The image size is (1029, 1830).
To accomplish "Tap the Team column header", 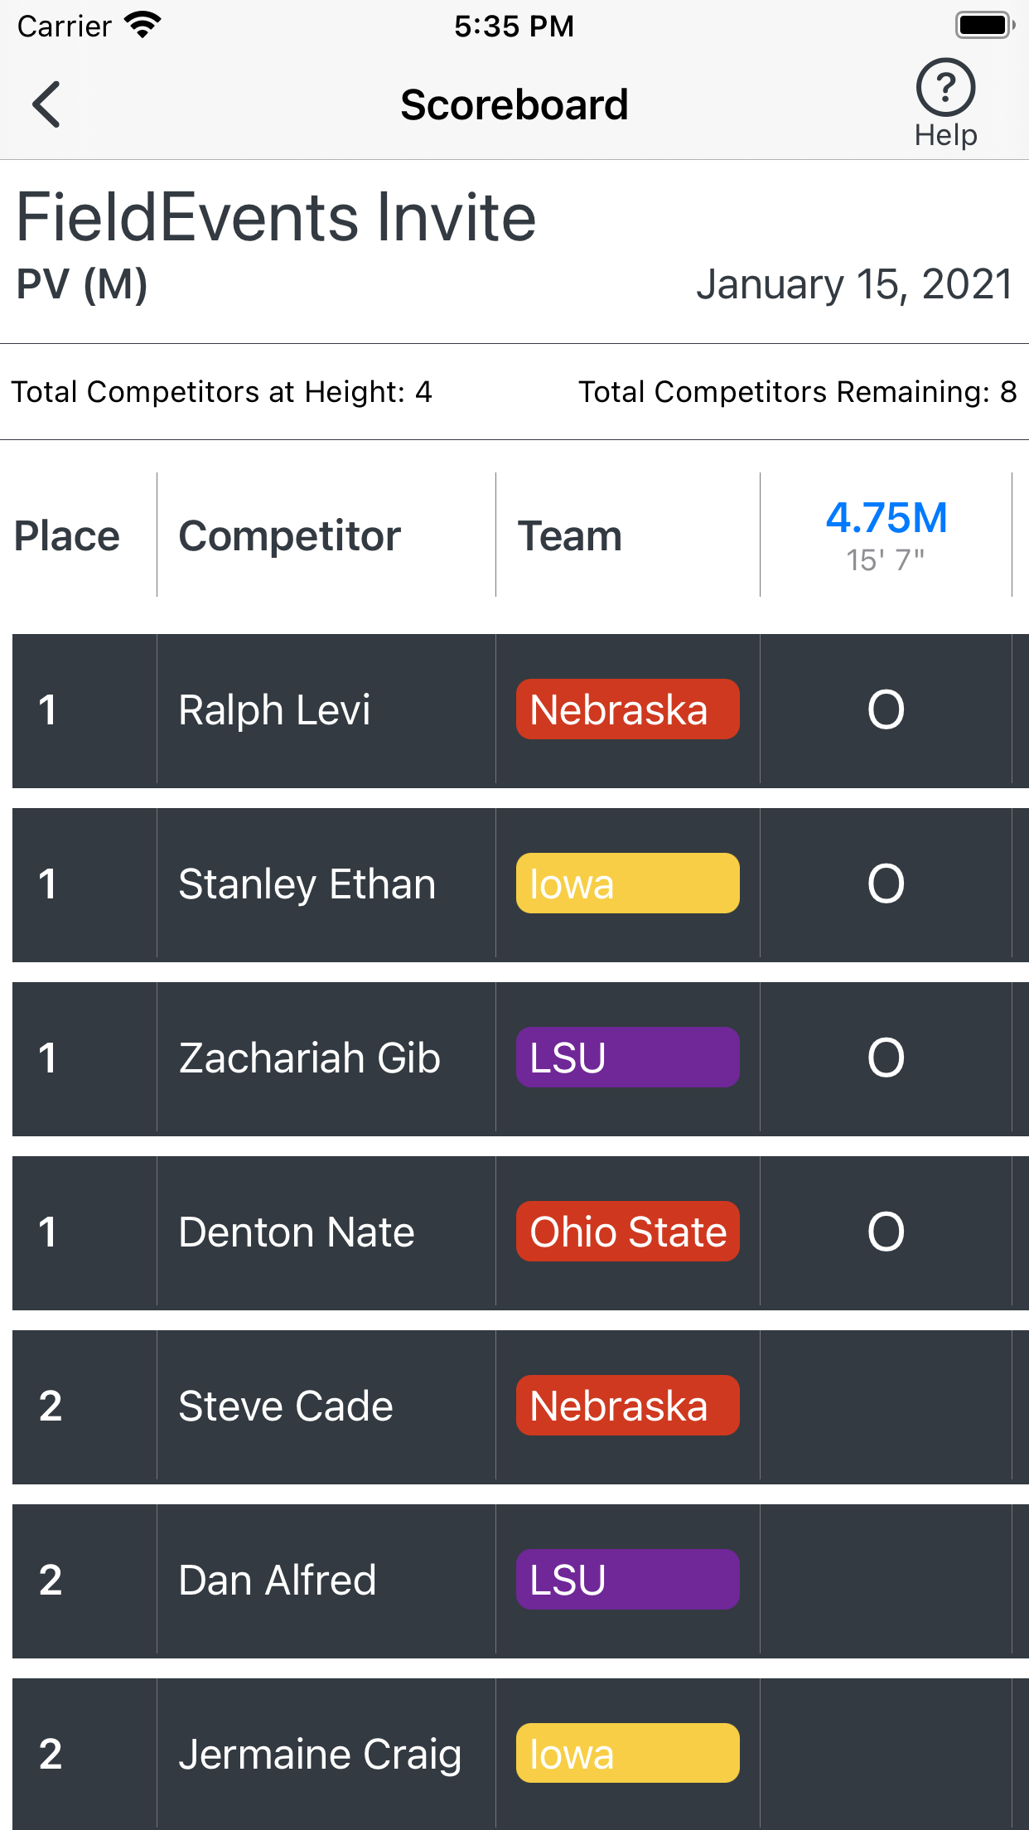I will click(570, 536).
